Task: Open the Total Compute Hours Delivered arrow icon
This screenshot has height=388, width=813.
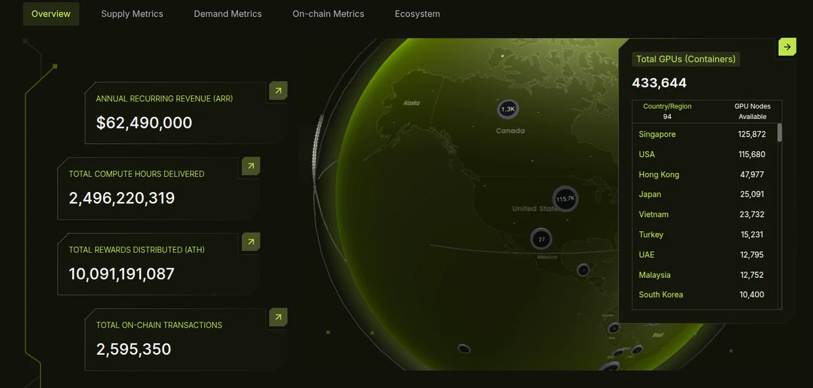Action: click(x=251, y=166)
